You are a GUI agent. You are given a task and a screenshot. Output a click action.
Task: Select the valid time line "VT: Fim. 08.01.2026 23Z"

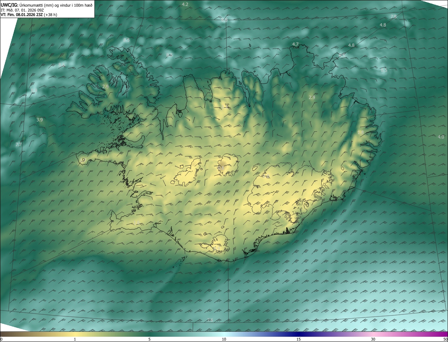[29, 15]
